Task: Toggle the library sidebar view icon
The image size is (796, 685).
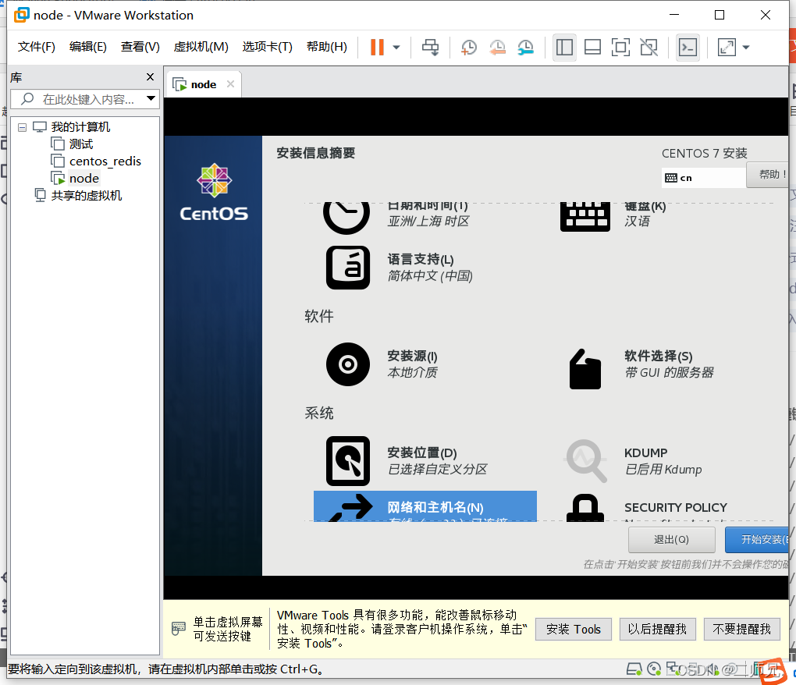Action: tap(564, 47)
